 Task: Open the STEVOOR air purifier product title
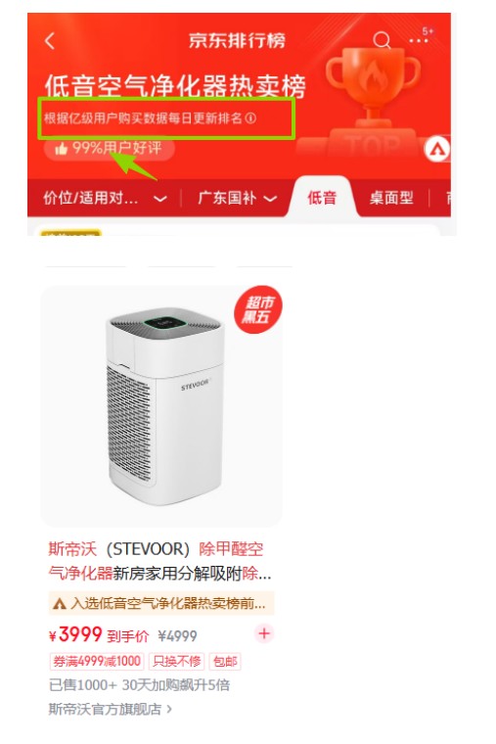click(159, 561)
